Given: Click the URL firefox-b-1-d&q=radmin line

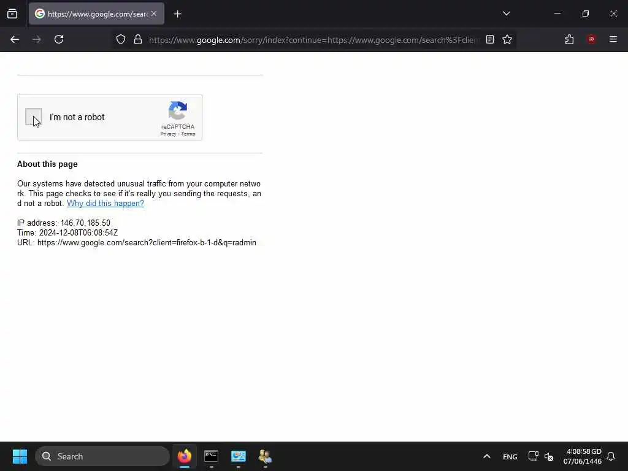Looking at the screenshot, I should tap(137, 242).
